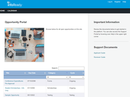
Task: Select the Scholarships category cell
Action: [x=57, y=89]
